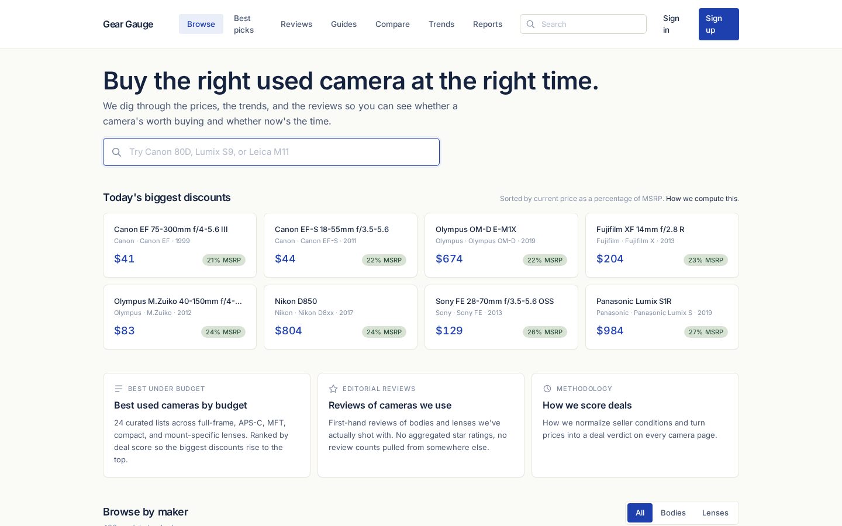The height and width of the screenshot is (526, 842).
Task: Click the Sign up button
Action: click(719, 24)
